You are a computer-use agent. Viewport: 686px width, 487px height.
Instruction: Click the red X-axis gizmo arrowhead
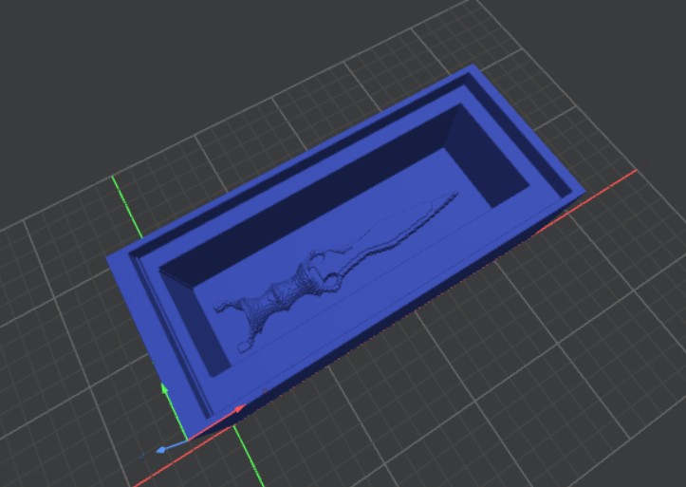coord(240,409)
